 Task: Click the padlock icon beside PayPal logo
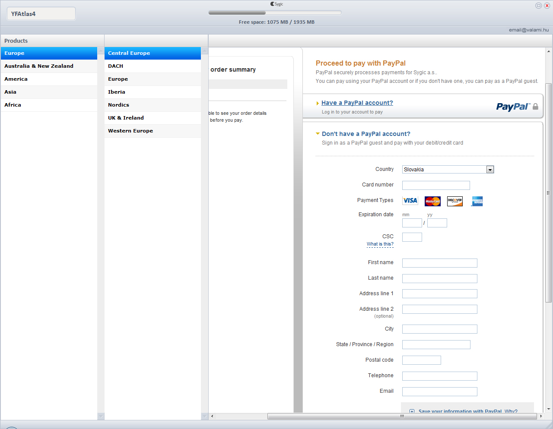(536, 106)
